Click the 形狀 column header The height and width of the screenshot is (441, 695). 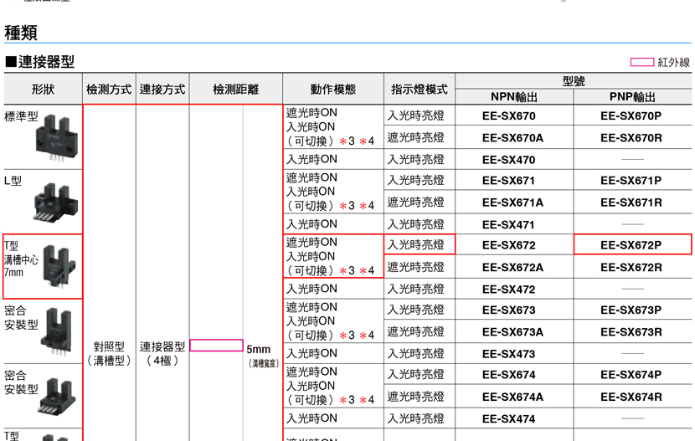[43, 90]
